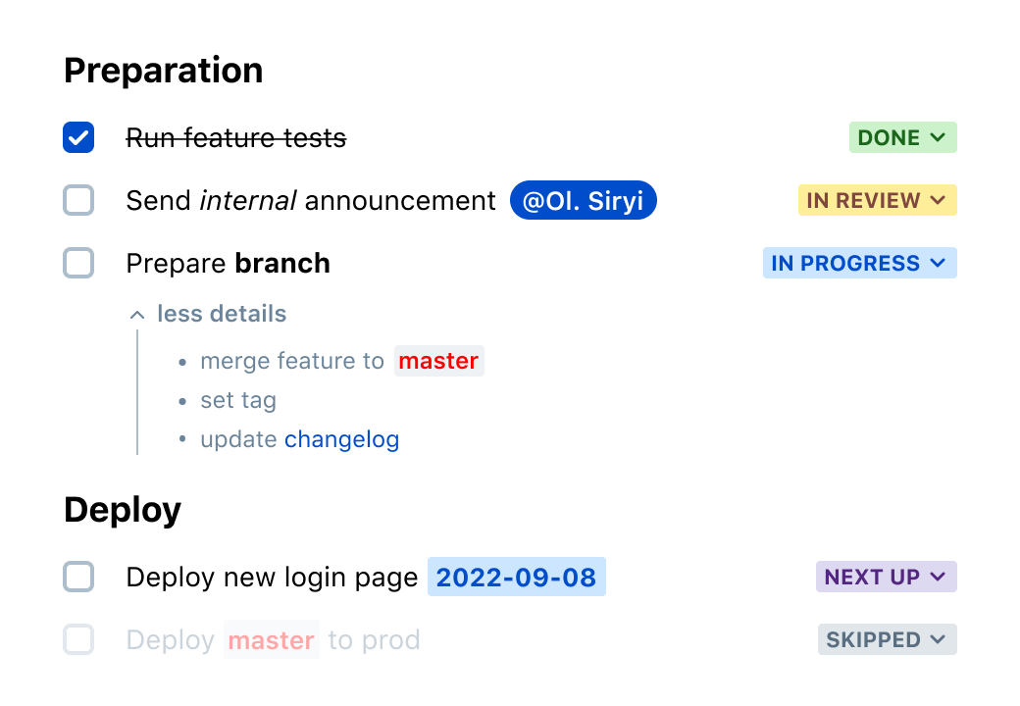Screen dimensions: 1020x706
Task: Open the SKIPPED status dropdown
Action: click(887, 639)
